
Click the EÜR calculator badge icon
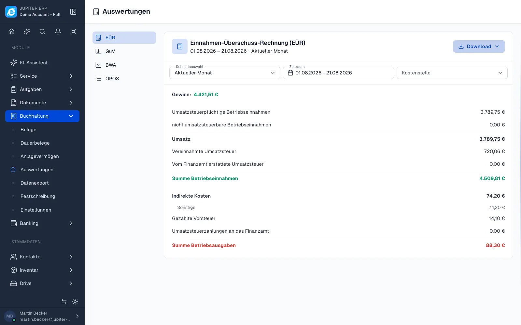(x=180, y=46)
